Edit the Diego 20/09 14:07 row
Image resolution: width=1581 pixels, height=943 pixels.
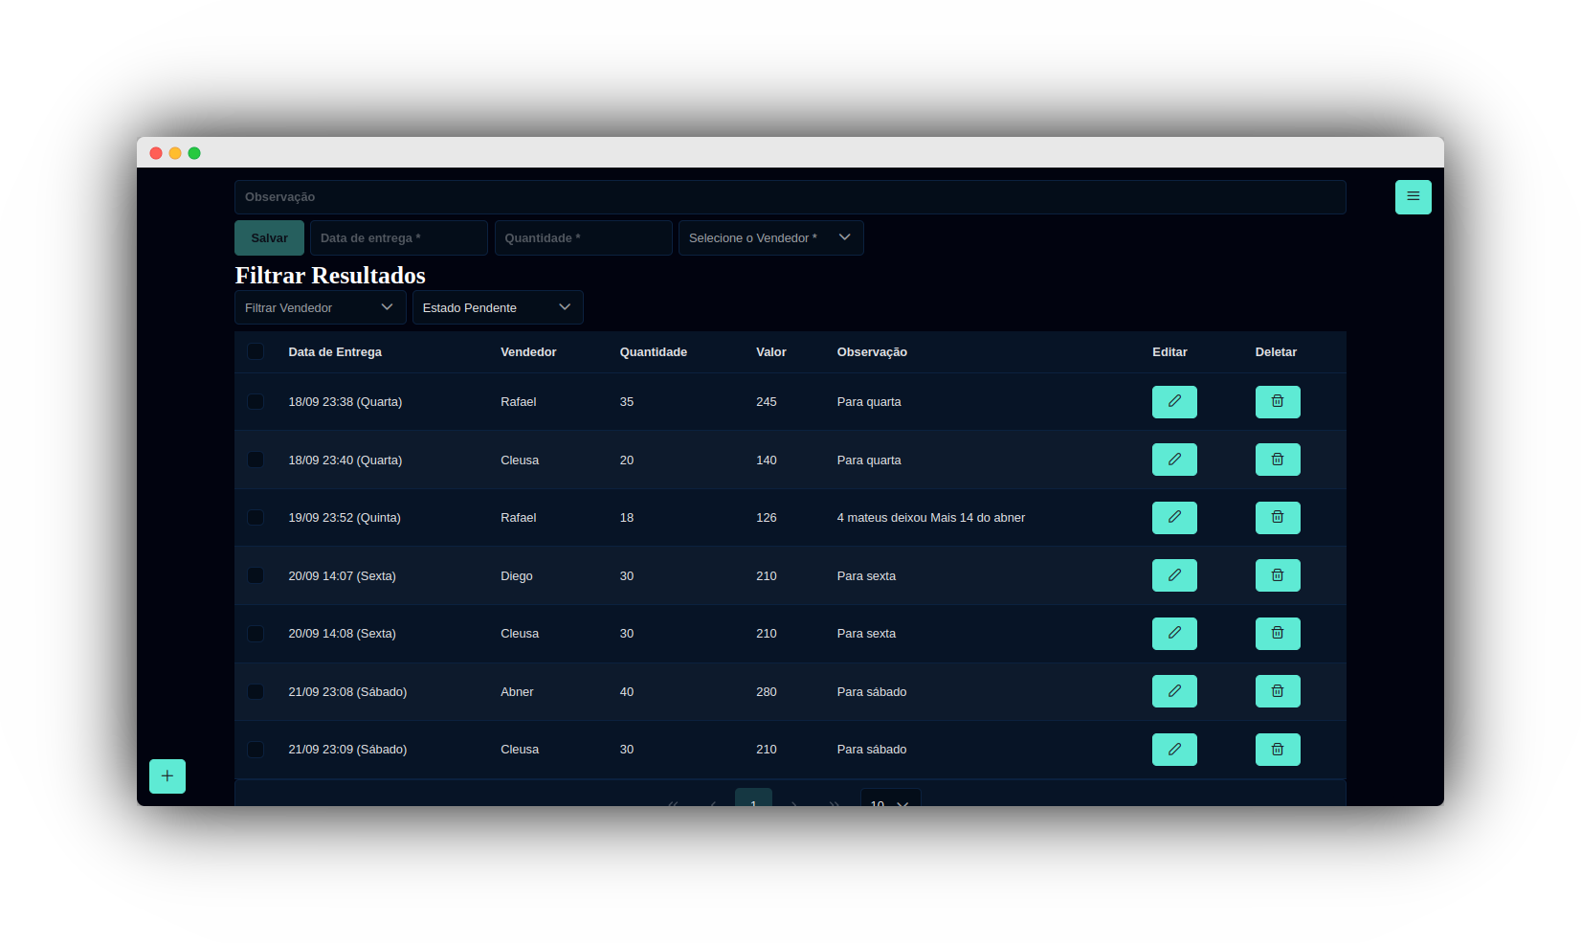tap(1174, 575)
